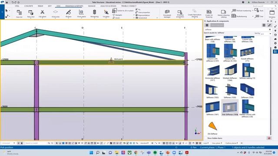
Task: Close the Applications & components panel
Action: click(271, 21)
